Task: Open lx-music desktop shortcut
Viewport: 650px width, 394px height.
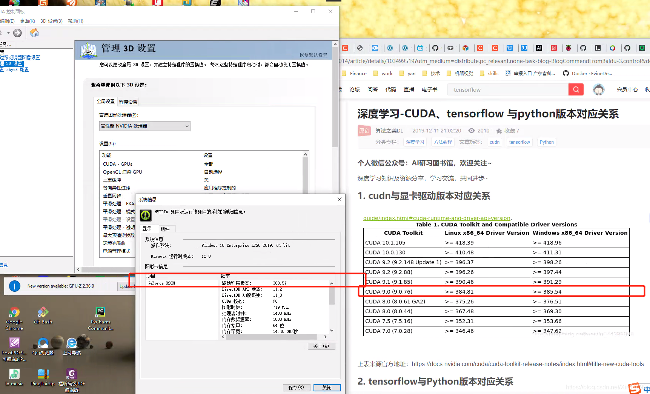Action: pyautogui.click(x=14, y=378)
